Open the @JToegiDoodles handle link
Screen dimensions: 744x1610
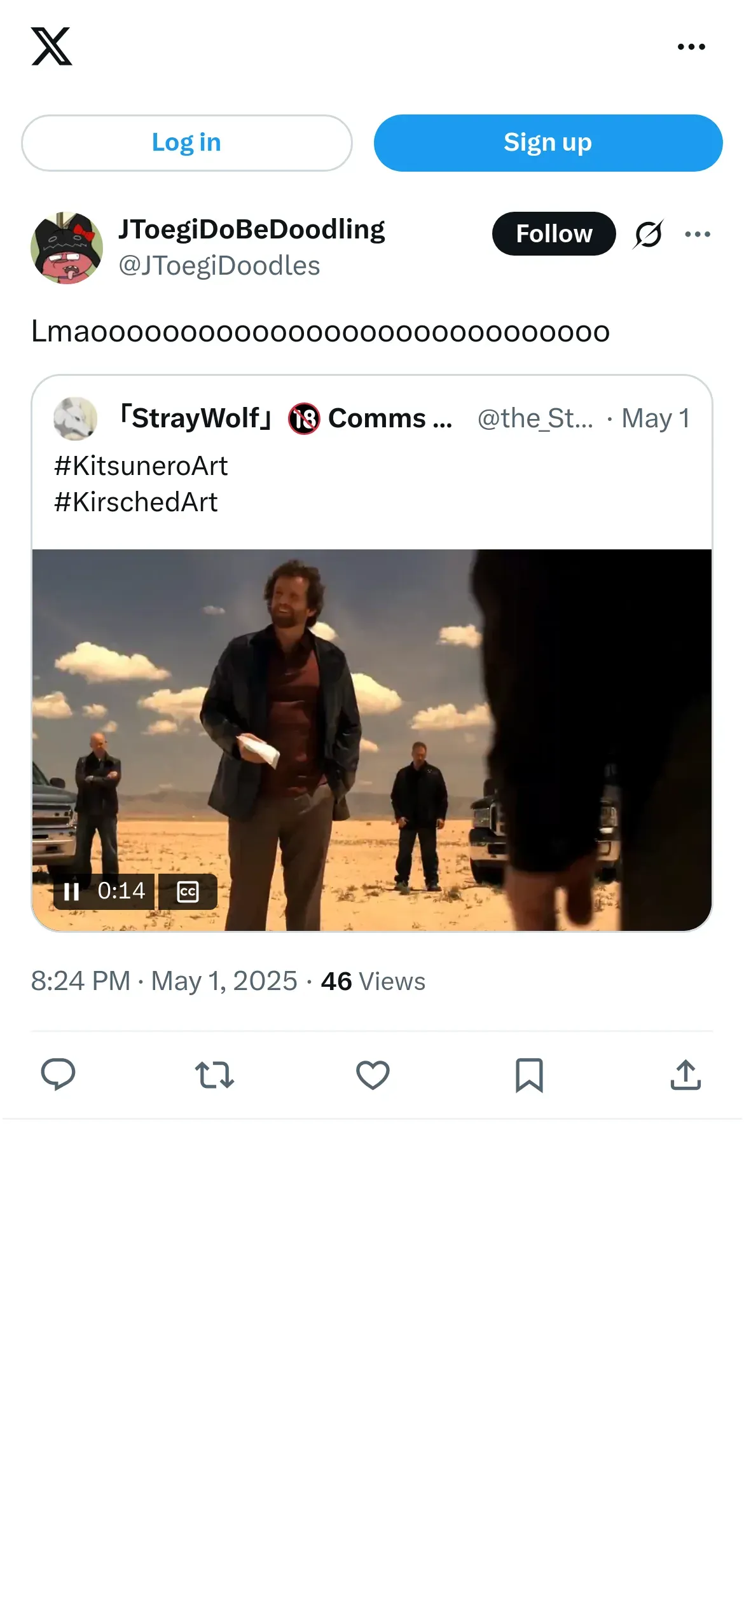(x=219, y=266)
